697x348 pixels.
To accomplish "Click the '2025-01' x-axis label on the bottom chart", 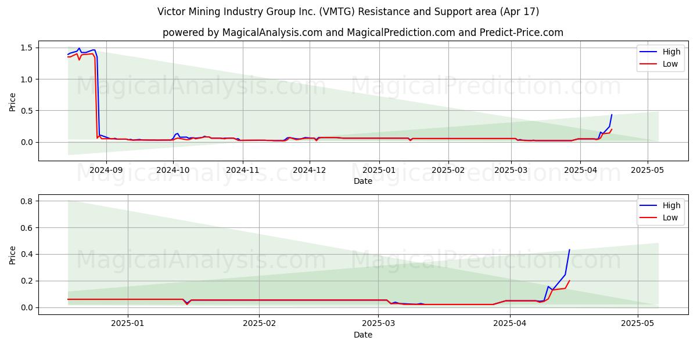I will click(x=127, y=324).
